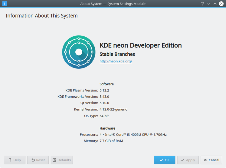Open the neon.kde.org link
Image resolution: width=226 pixels, height=168 pixels.
pyautogui.click(x=116, y=61)
